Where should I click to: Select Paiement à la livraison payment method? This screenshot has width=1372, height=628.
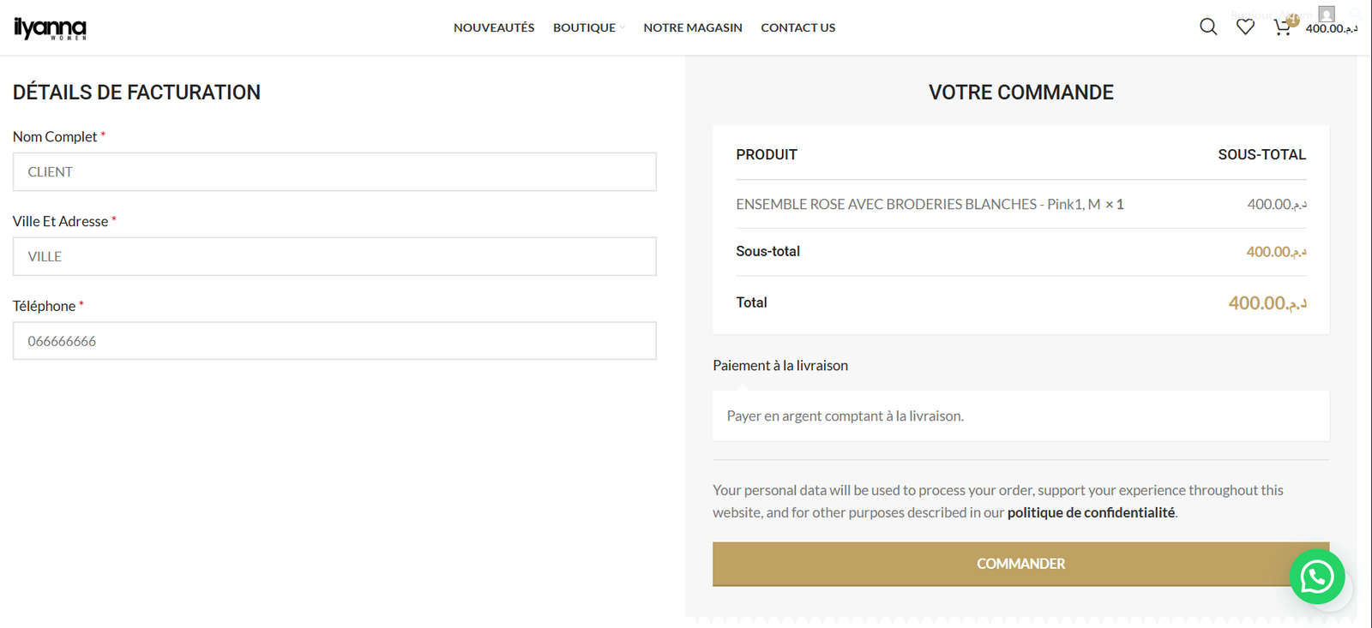pyautogui.click(x=780, y=366)
